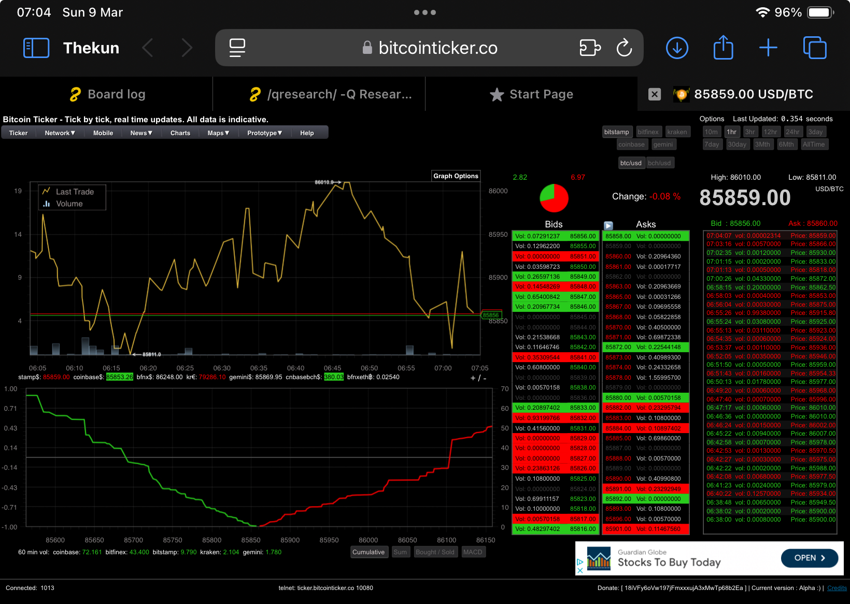Open the Safari sidebar panel icon
Viewport: 850px width, 604px height.
pos(36,48)
